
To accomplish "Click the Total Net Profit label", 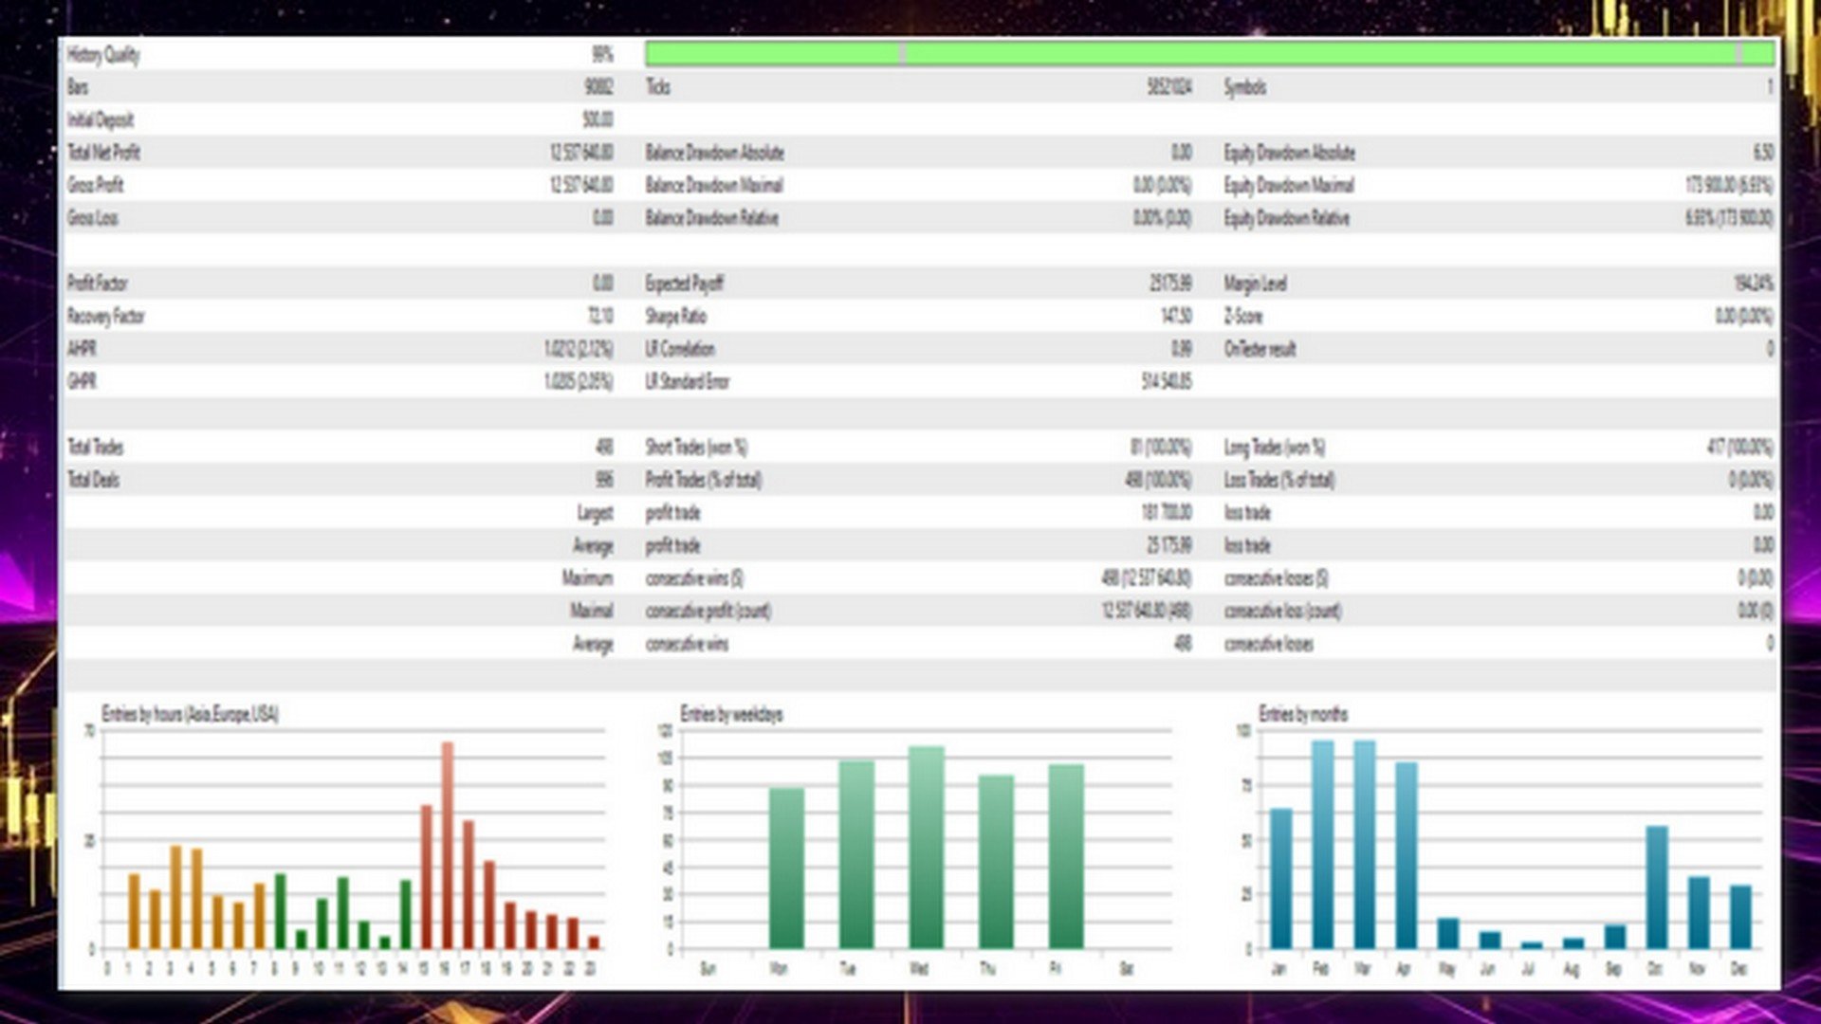I will click(104, 153).
